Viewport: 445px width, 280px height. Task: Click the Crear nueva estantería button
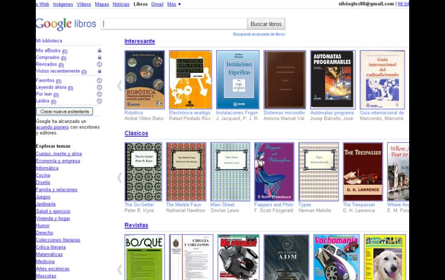point(64,111)
